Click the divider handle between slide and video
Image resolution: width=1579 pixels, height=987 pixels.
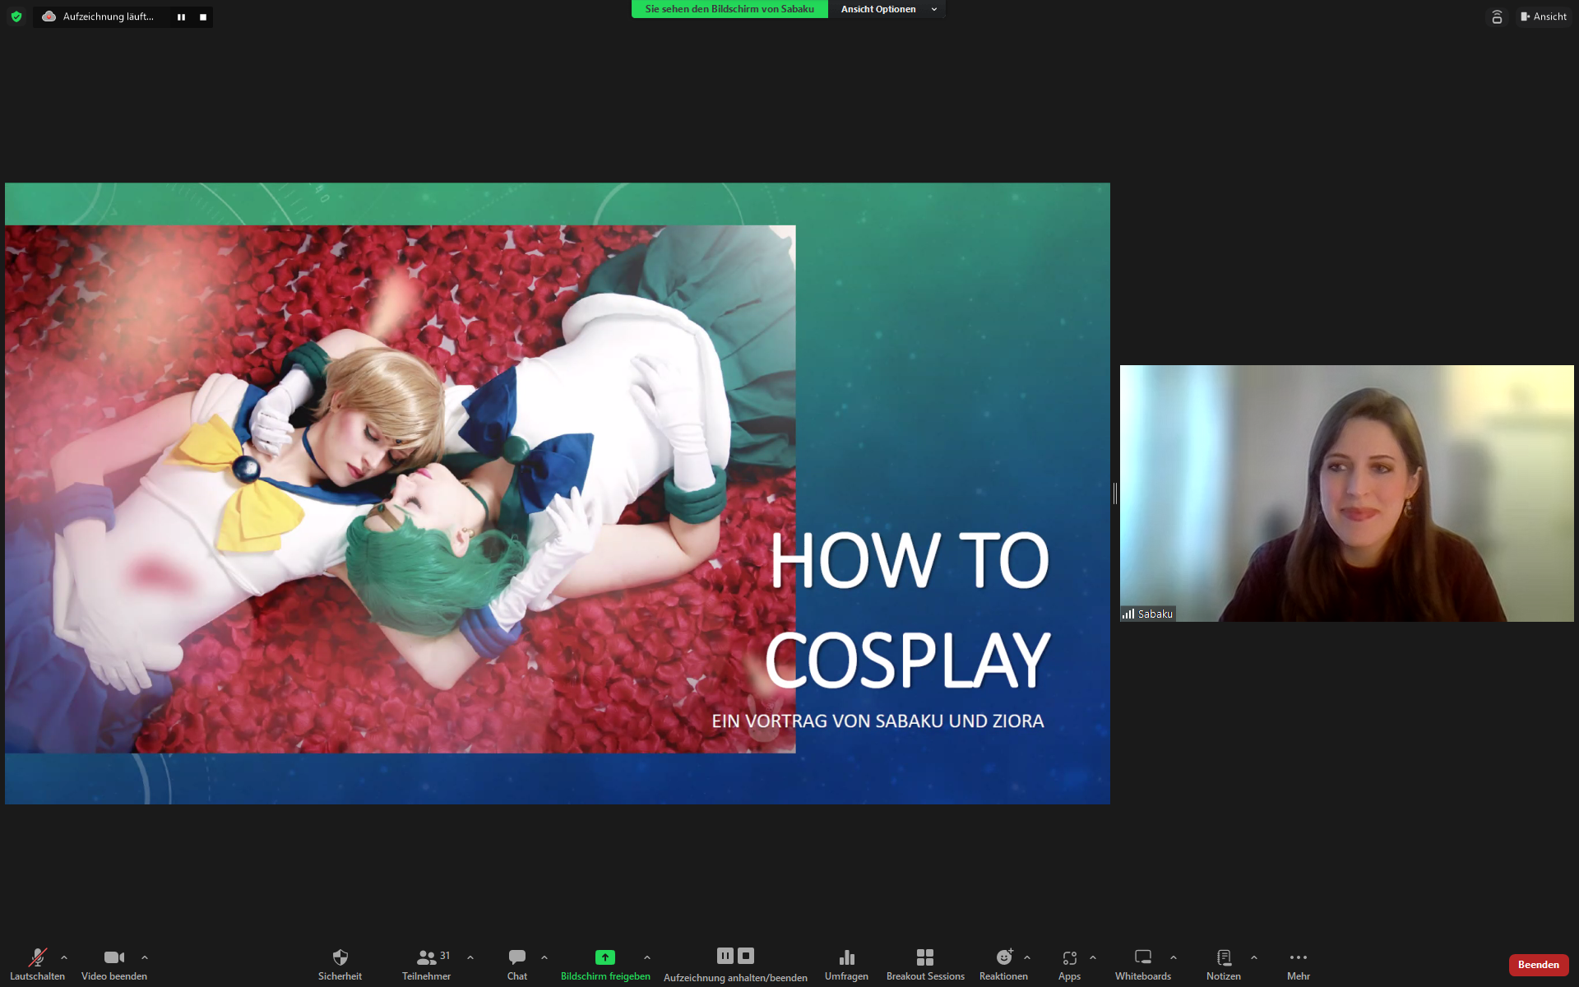tap(1115, 493)
